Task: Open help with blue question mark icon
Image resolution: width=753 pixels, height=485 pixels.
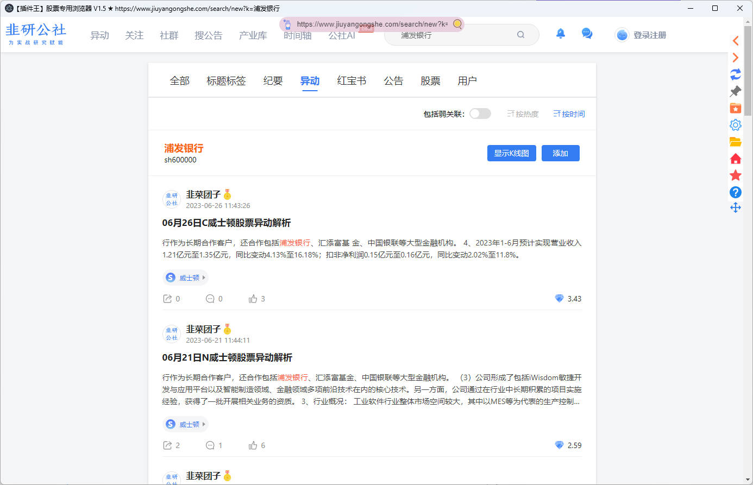Action: click(x=736, y=192)
